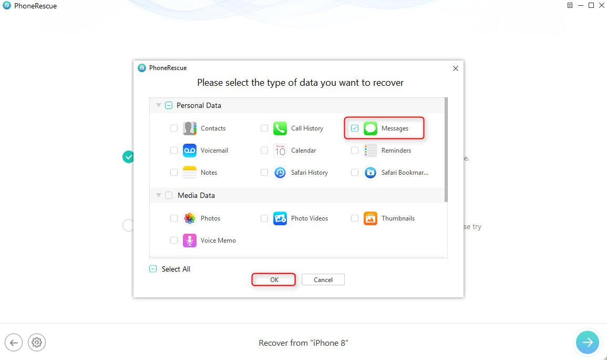Uncheck the Messages checkbox
This screenshot has height=360, width=607.
[x=355, y=128]
